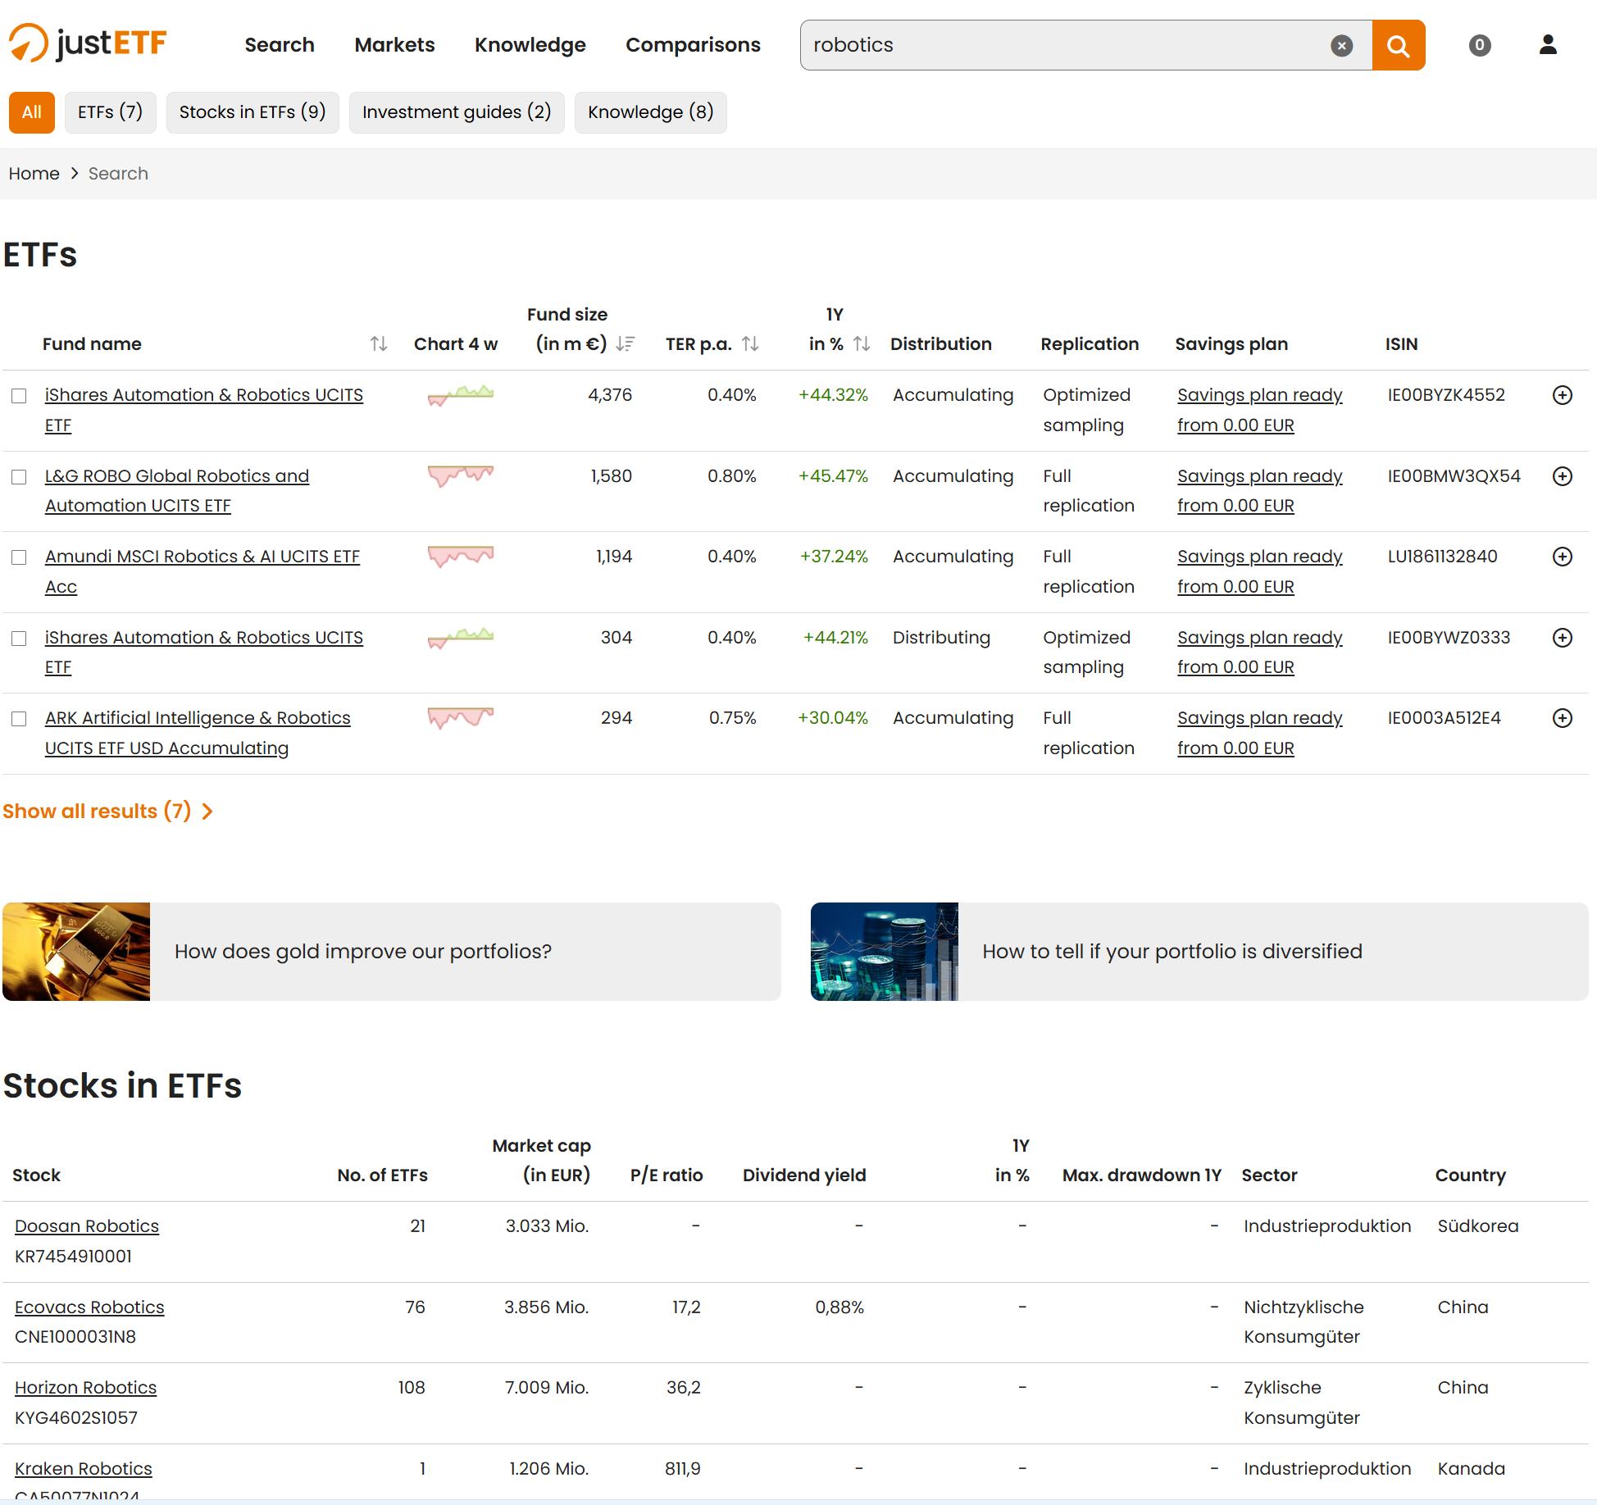The image size is (1597, 1505).
Task: Click fund size value 4,376
Action: pos(610,395)
